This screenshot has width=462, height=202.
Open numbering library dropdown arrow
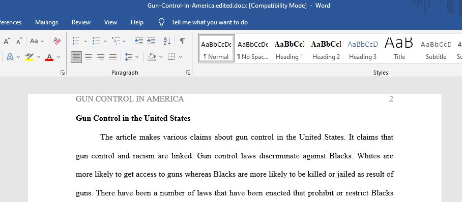(x=105, y=41)
